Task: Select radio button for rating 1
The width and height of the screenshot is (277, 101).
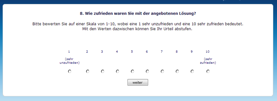Action: point(69,71)
